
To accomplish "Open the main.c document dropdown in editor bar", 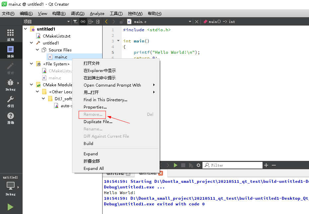I will [x=190, y=21].
